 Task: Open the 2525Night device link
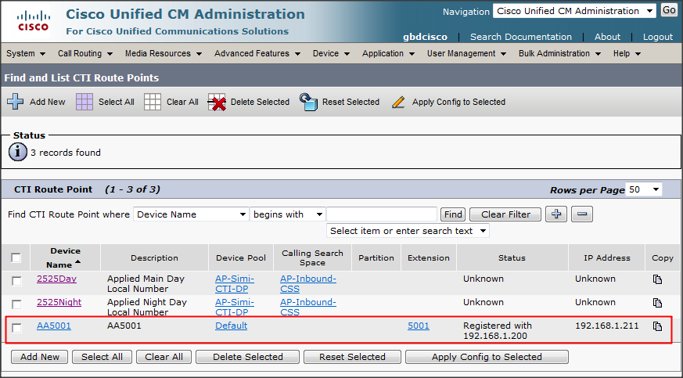[x=59, y=302]
